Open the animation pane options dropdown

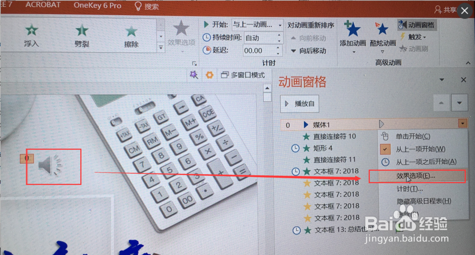point(442,80)
